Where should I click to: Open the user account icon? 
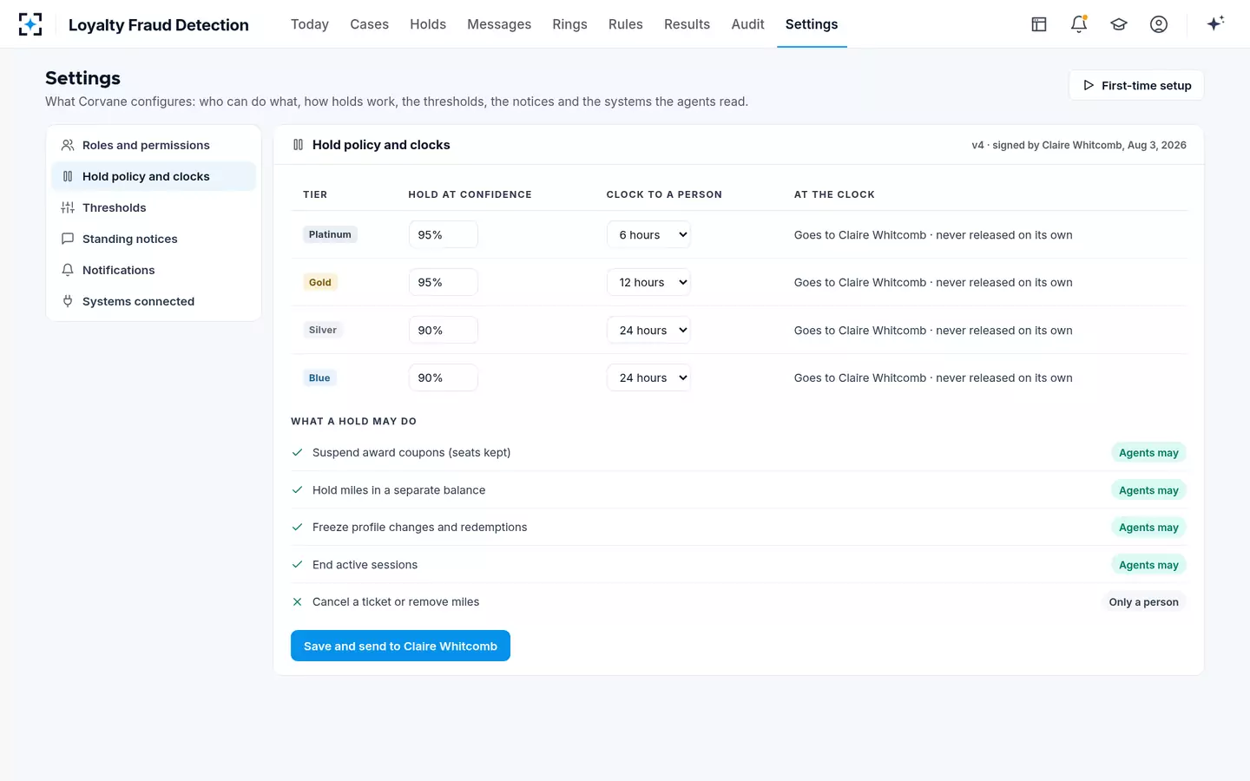click(x=1159, y=24)
